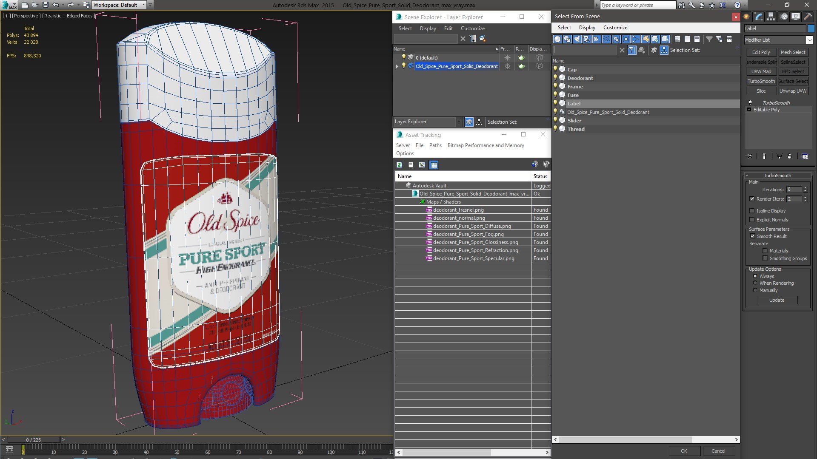Refresh the Asset Tracking list

[399, 165]
